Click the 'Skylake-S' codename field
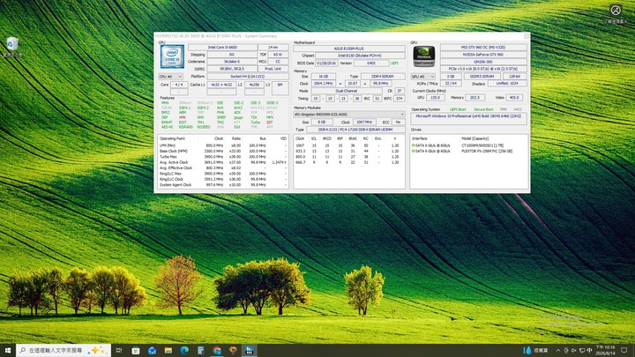 click(x=232, y=62)
